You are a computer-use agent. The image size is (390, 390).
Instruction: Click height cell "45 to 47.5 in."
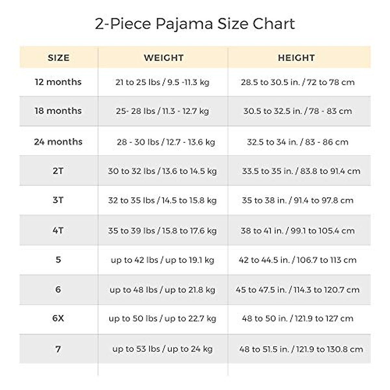click(x=297, y=290)
